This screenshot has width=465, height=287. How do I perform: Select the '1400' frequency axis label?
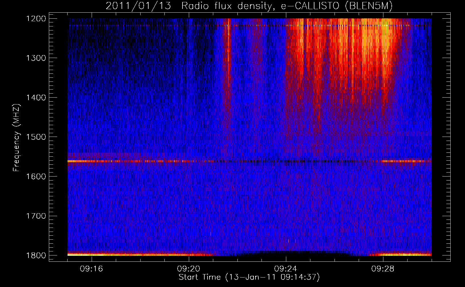pyautogui.click(x=36, y=98)
